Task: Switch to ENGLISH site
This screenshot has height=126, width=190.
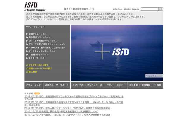Action: pos(136,9)
